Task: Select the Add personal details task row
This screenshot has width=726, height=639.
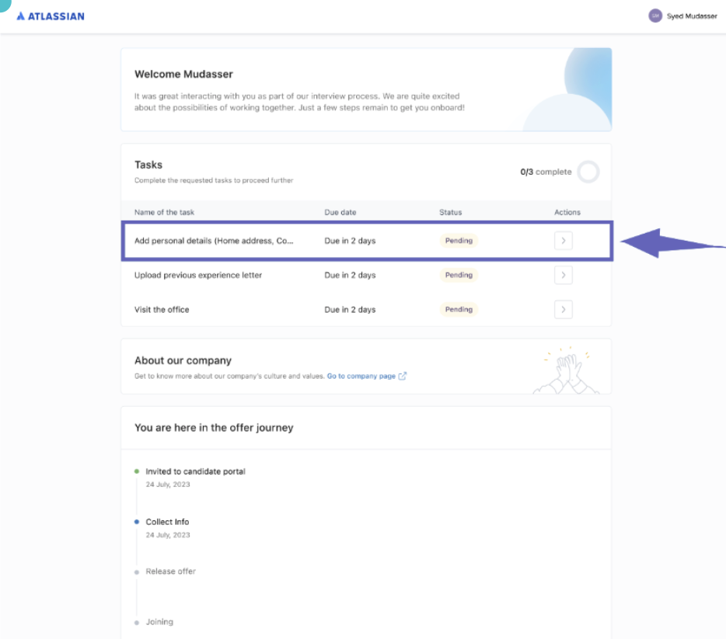Action: click(214, 241)
